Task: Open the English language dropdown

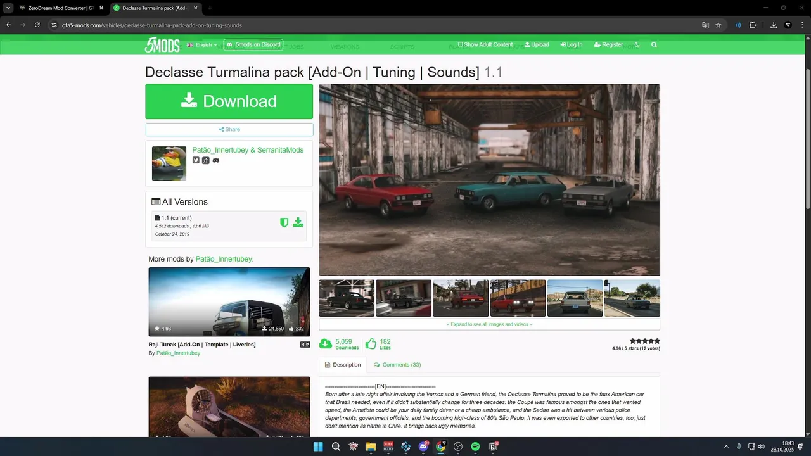Action: pos(202,45)
